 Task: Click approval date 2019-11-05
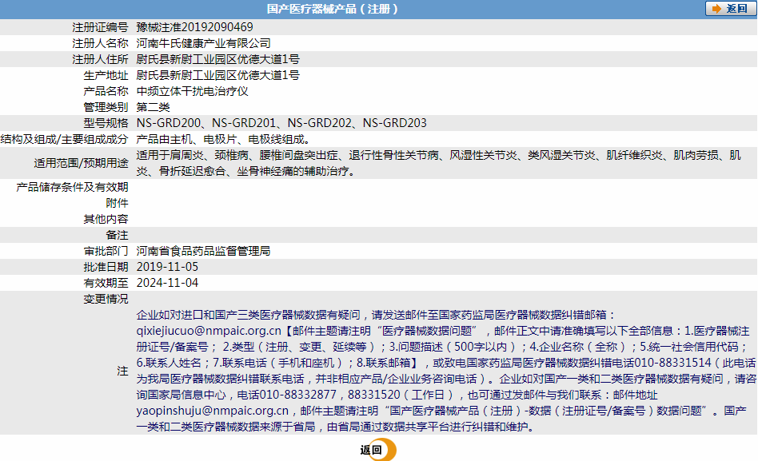click(x=167, y=267)
